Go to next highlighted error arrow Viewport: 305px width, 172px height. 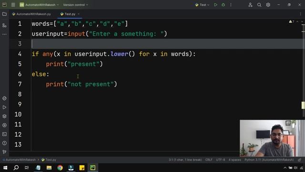[302, 21]
